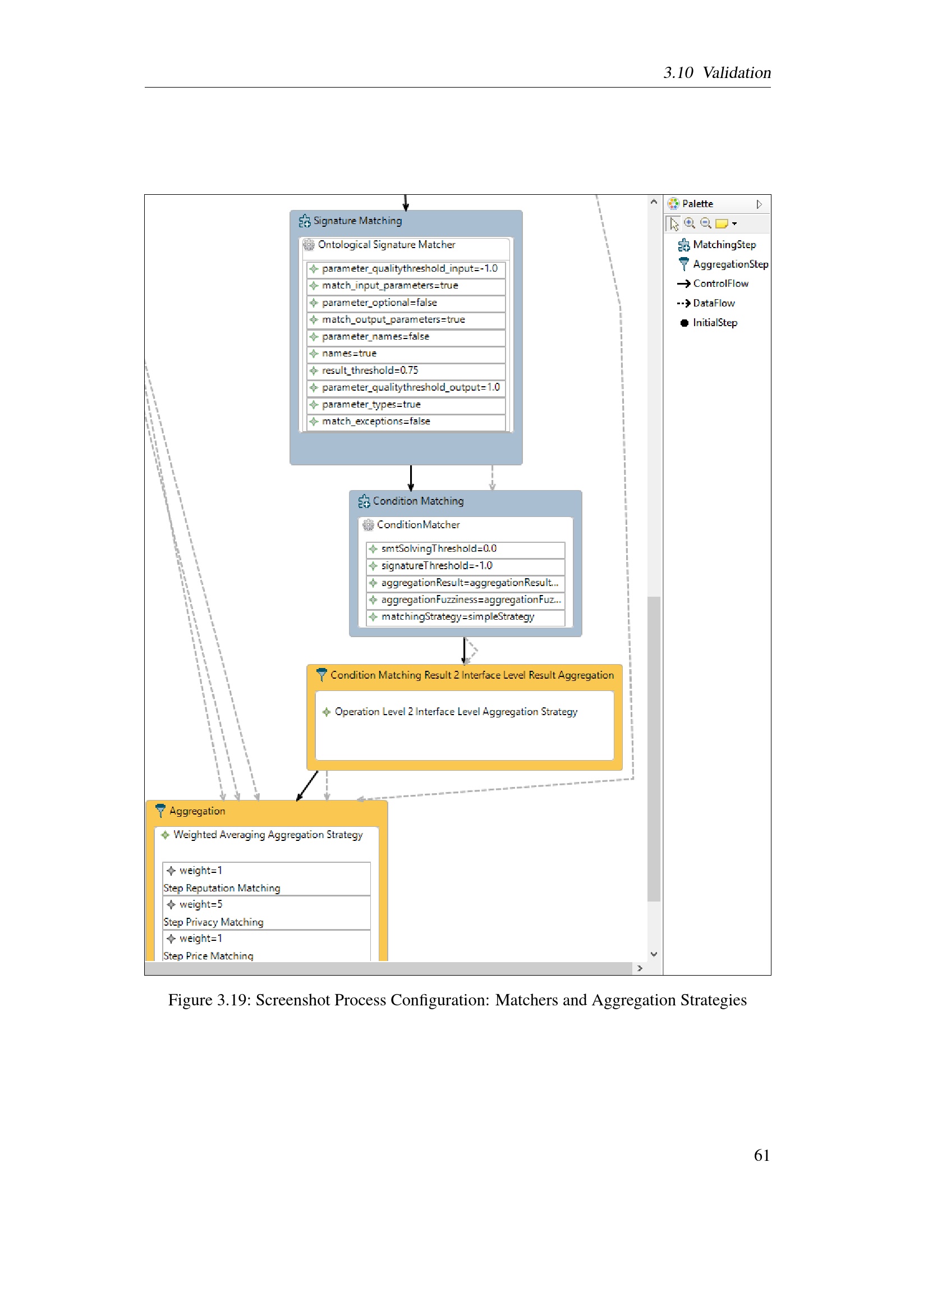
Task: Select the yellow note tool icon
Action: tap(722, 223)
